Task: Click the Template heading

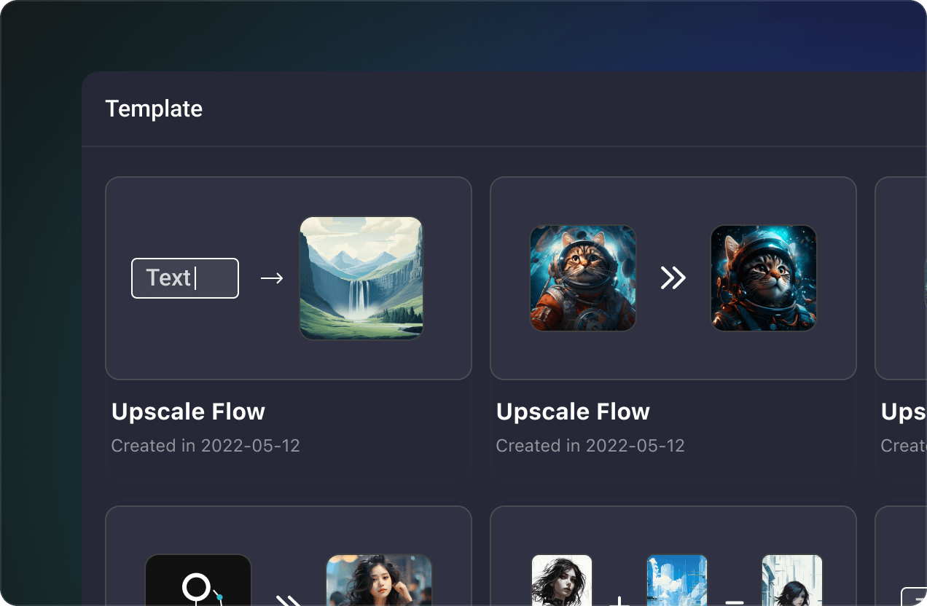Action: (x=154, y=109)
